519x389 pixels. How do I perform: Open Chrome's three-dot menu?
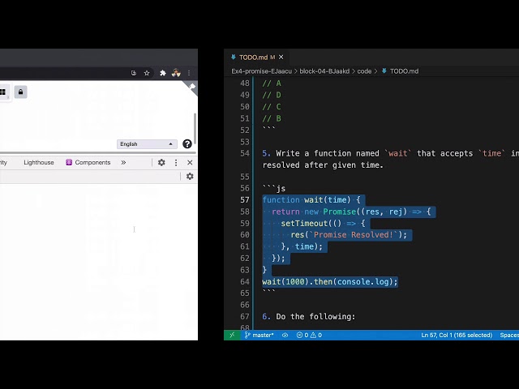[189, 73]
